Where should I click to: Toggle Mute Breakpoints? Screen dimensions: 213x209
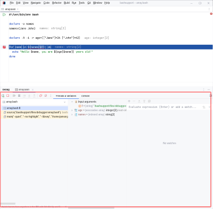pos(46,96)
